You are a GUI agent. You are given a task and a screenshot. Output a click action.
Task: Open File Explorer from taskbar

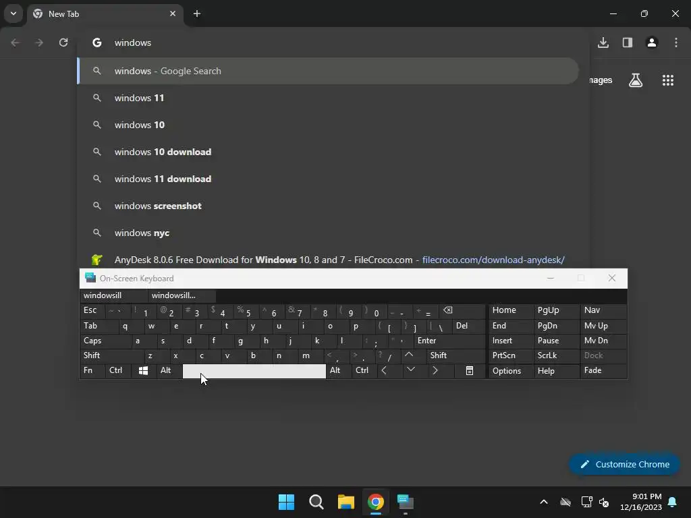pyautogui.click(x=346, y=502)
